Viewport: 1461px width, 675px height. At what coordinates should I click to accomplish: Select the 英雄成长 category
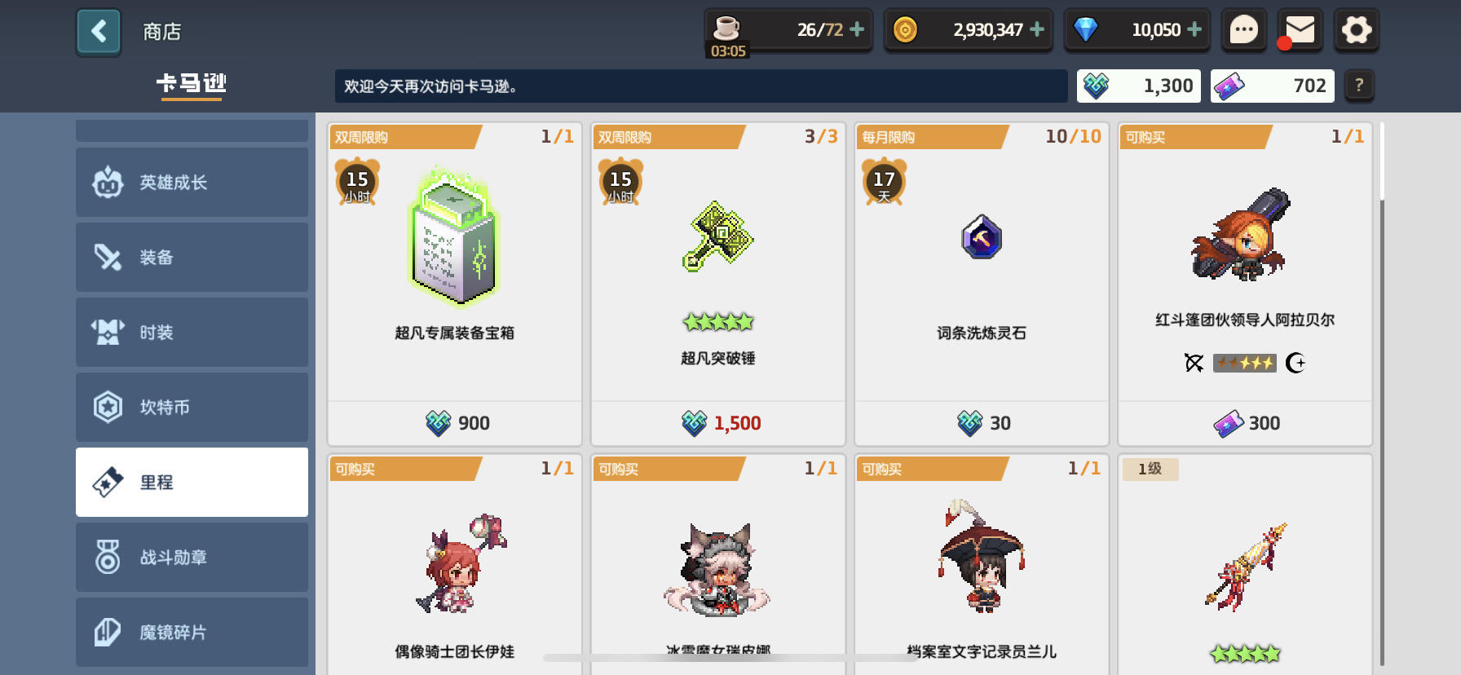click(x=192, y=182)
